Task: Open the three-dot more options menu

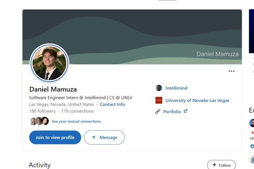Action: click(x=232, y=71)
